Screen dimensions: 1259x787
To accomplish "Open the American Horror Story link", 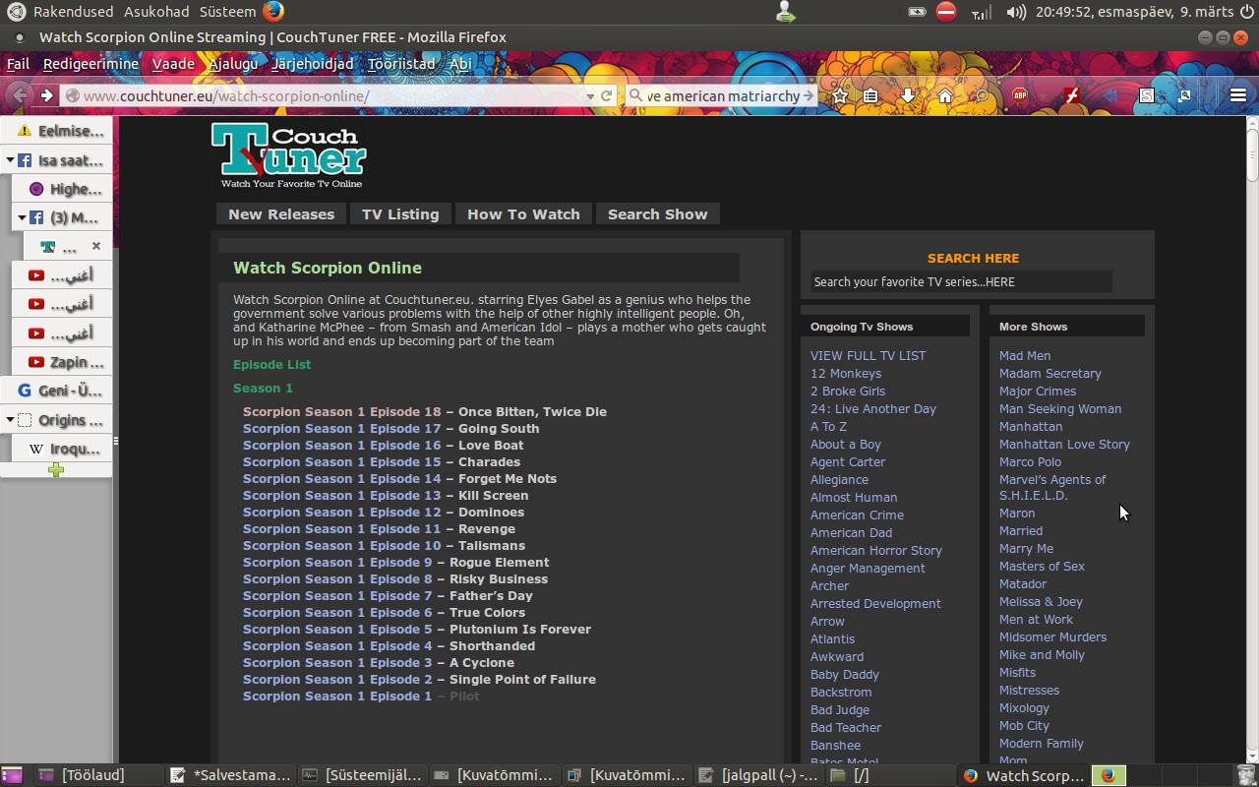I will click(876, 551).
